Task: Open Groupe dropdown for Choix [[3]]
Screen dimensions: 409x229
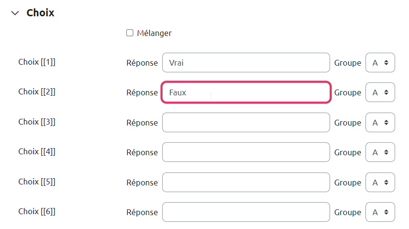Action: pyautogui.click(x=380, y=123)
